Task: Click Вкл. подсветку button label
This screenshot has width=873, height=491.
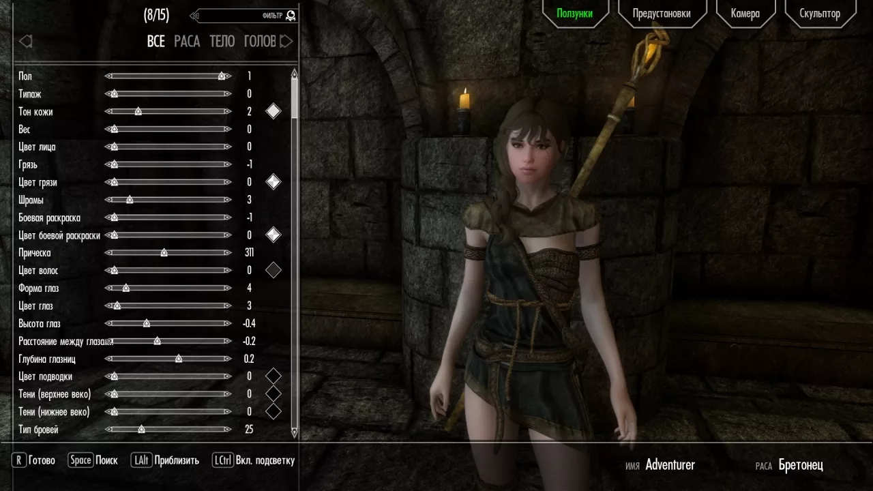Action: click(265, 460)
